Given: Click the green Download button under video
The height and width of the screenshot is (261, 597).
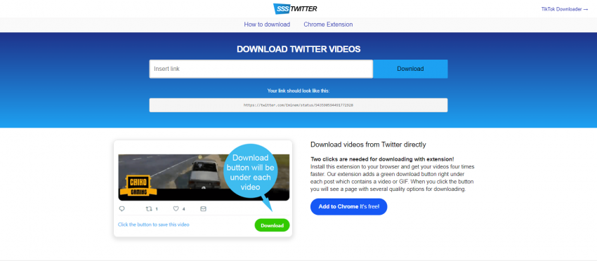Looking at the screenshot, I should 273,225.
